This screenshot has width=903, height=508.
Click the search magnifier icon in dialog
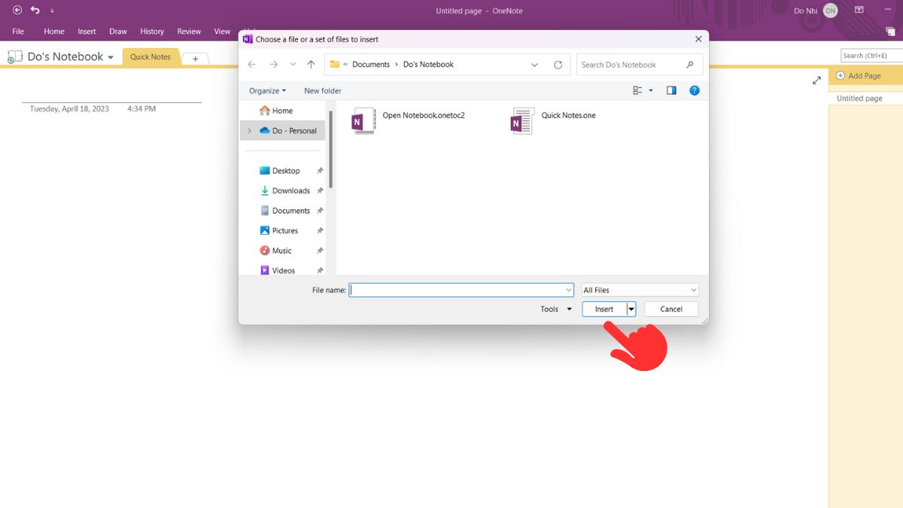point(690,65)
